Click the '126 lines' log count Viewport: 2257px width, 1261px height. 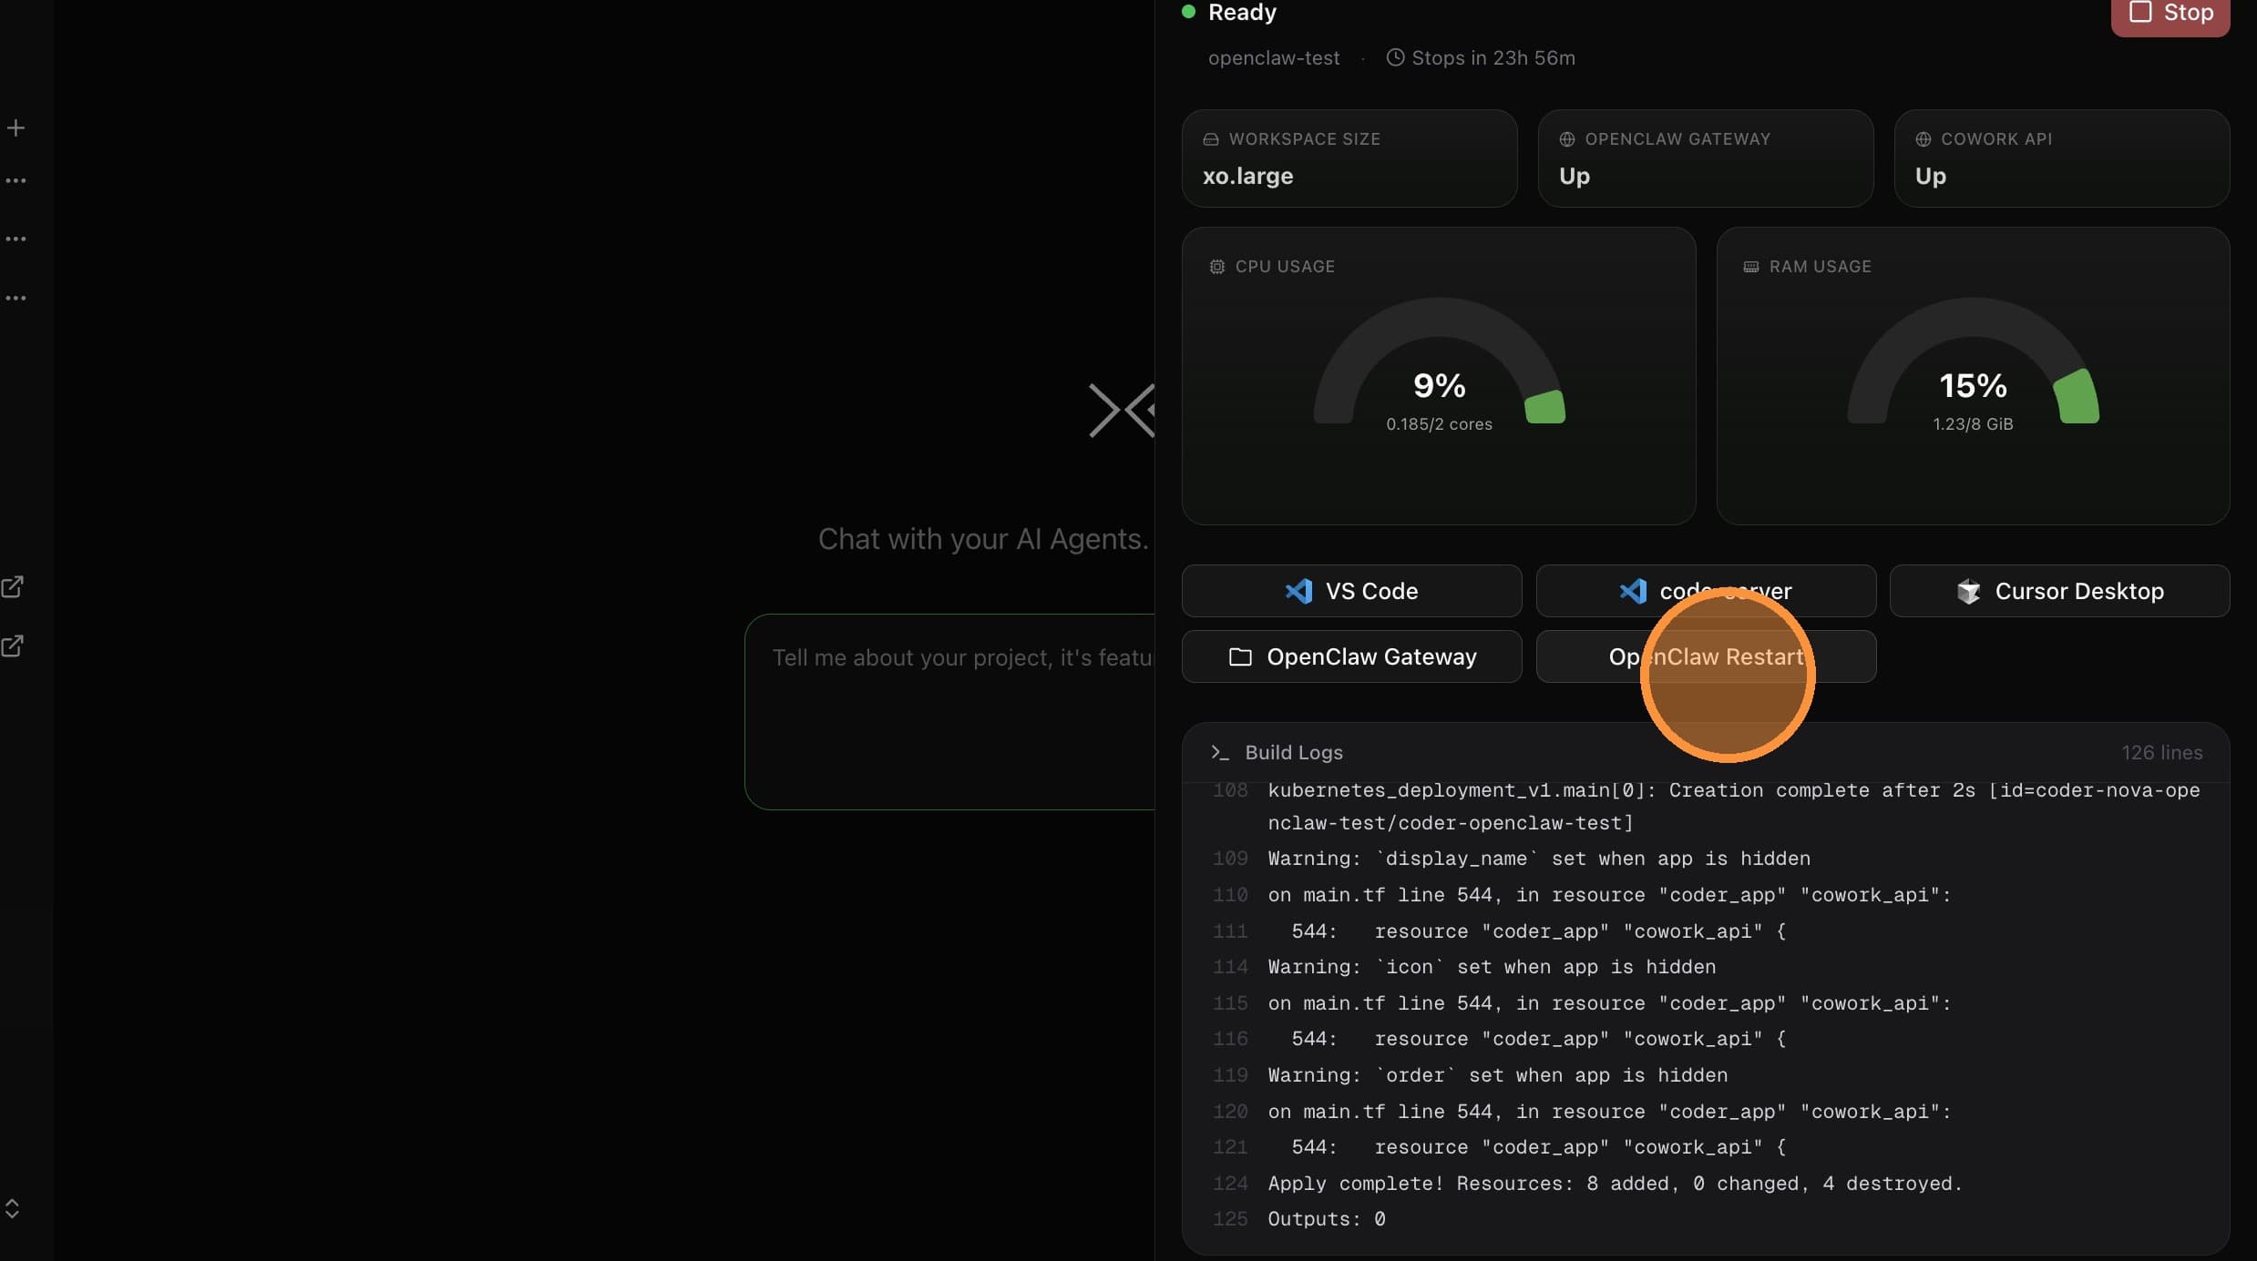[x=2161, y=752]
